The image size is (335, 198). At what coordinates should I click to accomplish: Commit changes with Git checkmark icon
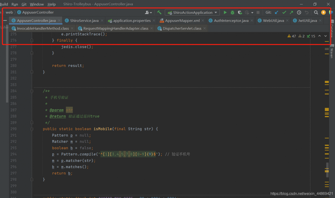pos(284,13)
